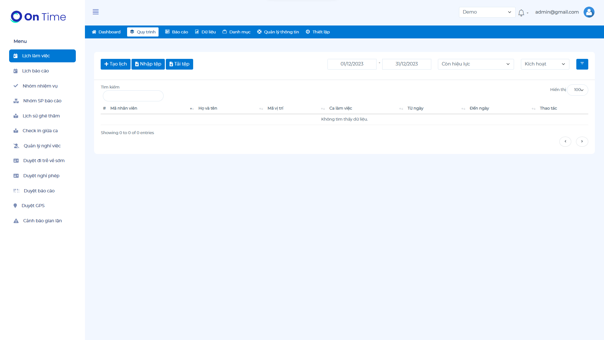Screen dimensions: 604x340
Task: Open the notification bell
Action: 521,13
